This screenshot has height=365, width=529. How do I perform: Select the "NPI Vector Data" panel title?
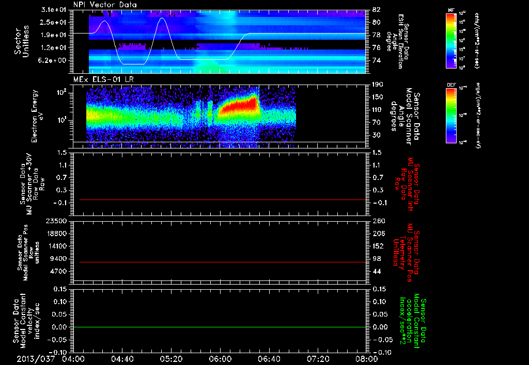pos(105,5)
